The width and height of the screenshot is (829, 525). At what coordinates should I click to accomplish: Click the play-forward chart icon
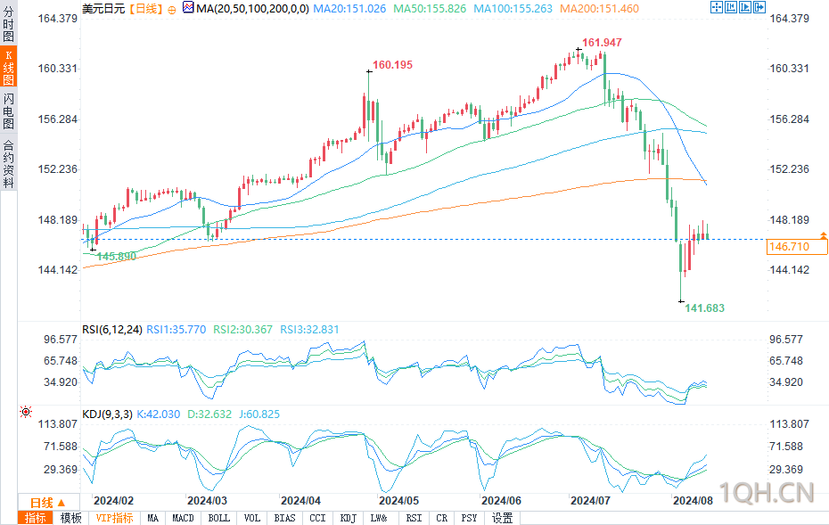[x=745, y=7]
